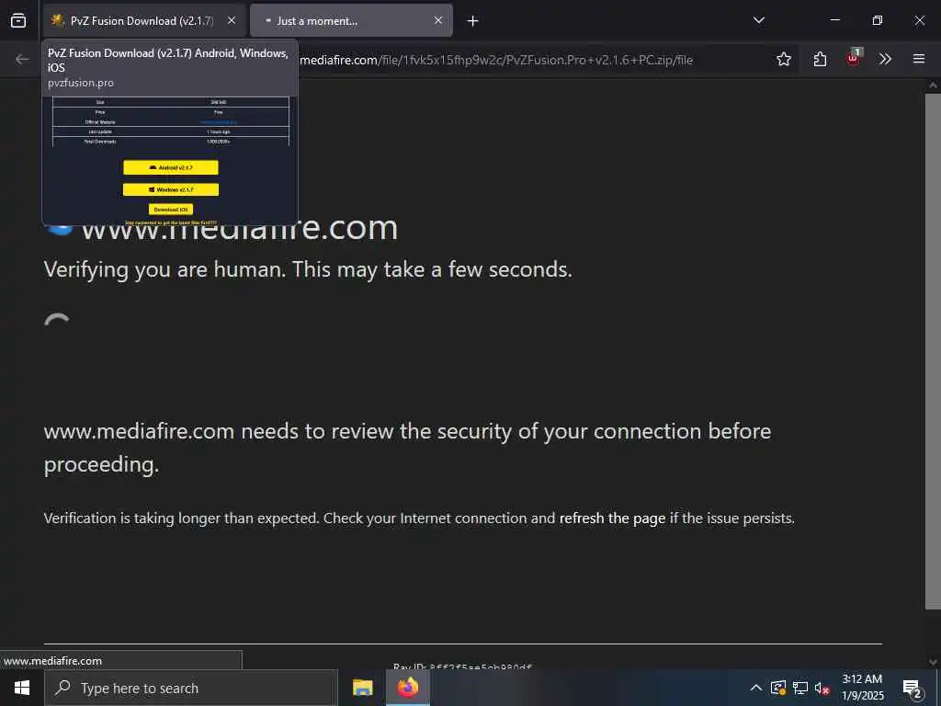Viewport: 941px width, 706px height.
Task: Select the 'Just a moment...' tab
Action: point(351,20)
